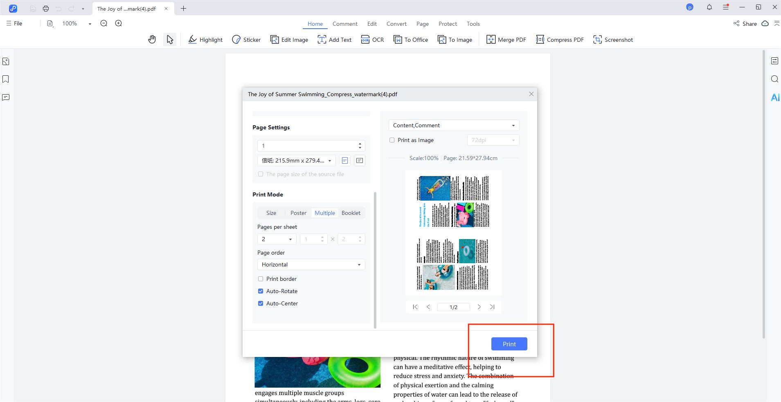Launch the AI assistant in the right sidebar
Screen dimensions: 781x402
[x=775, y=97]
